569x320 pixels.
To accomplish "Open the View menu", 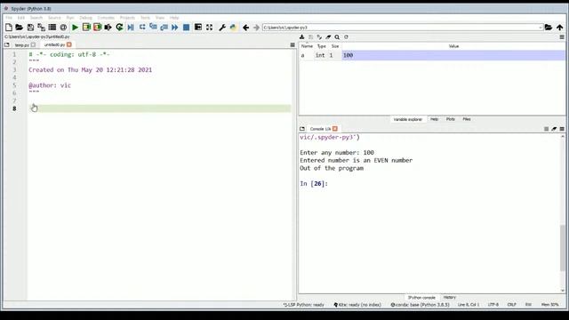I will 160,18.
